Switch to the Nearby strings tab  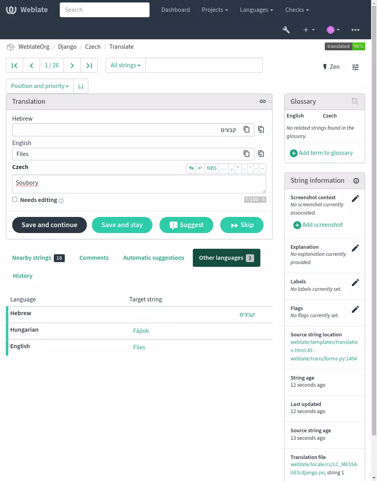click(x=38, y=258)
